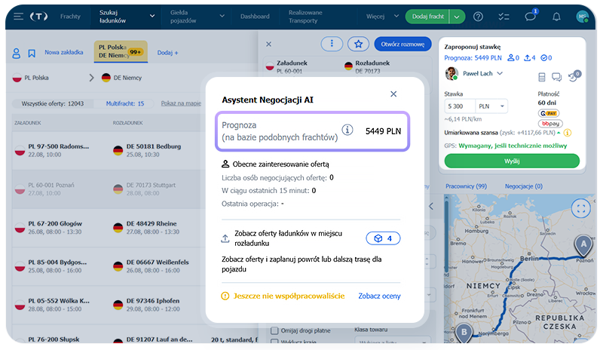Close the Asystent Negocjacji AI dialog

point(393,94)
